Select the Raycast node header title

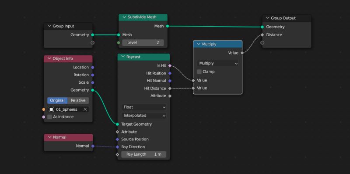pos(133,57)
